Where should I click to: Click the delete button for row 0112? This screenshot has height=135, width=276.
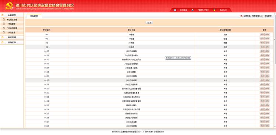(267, 101)
